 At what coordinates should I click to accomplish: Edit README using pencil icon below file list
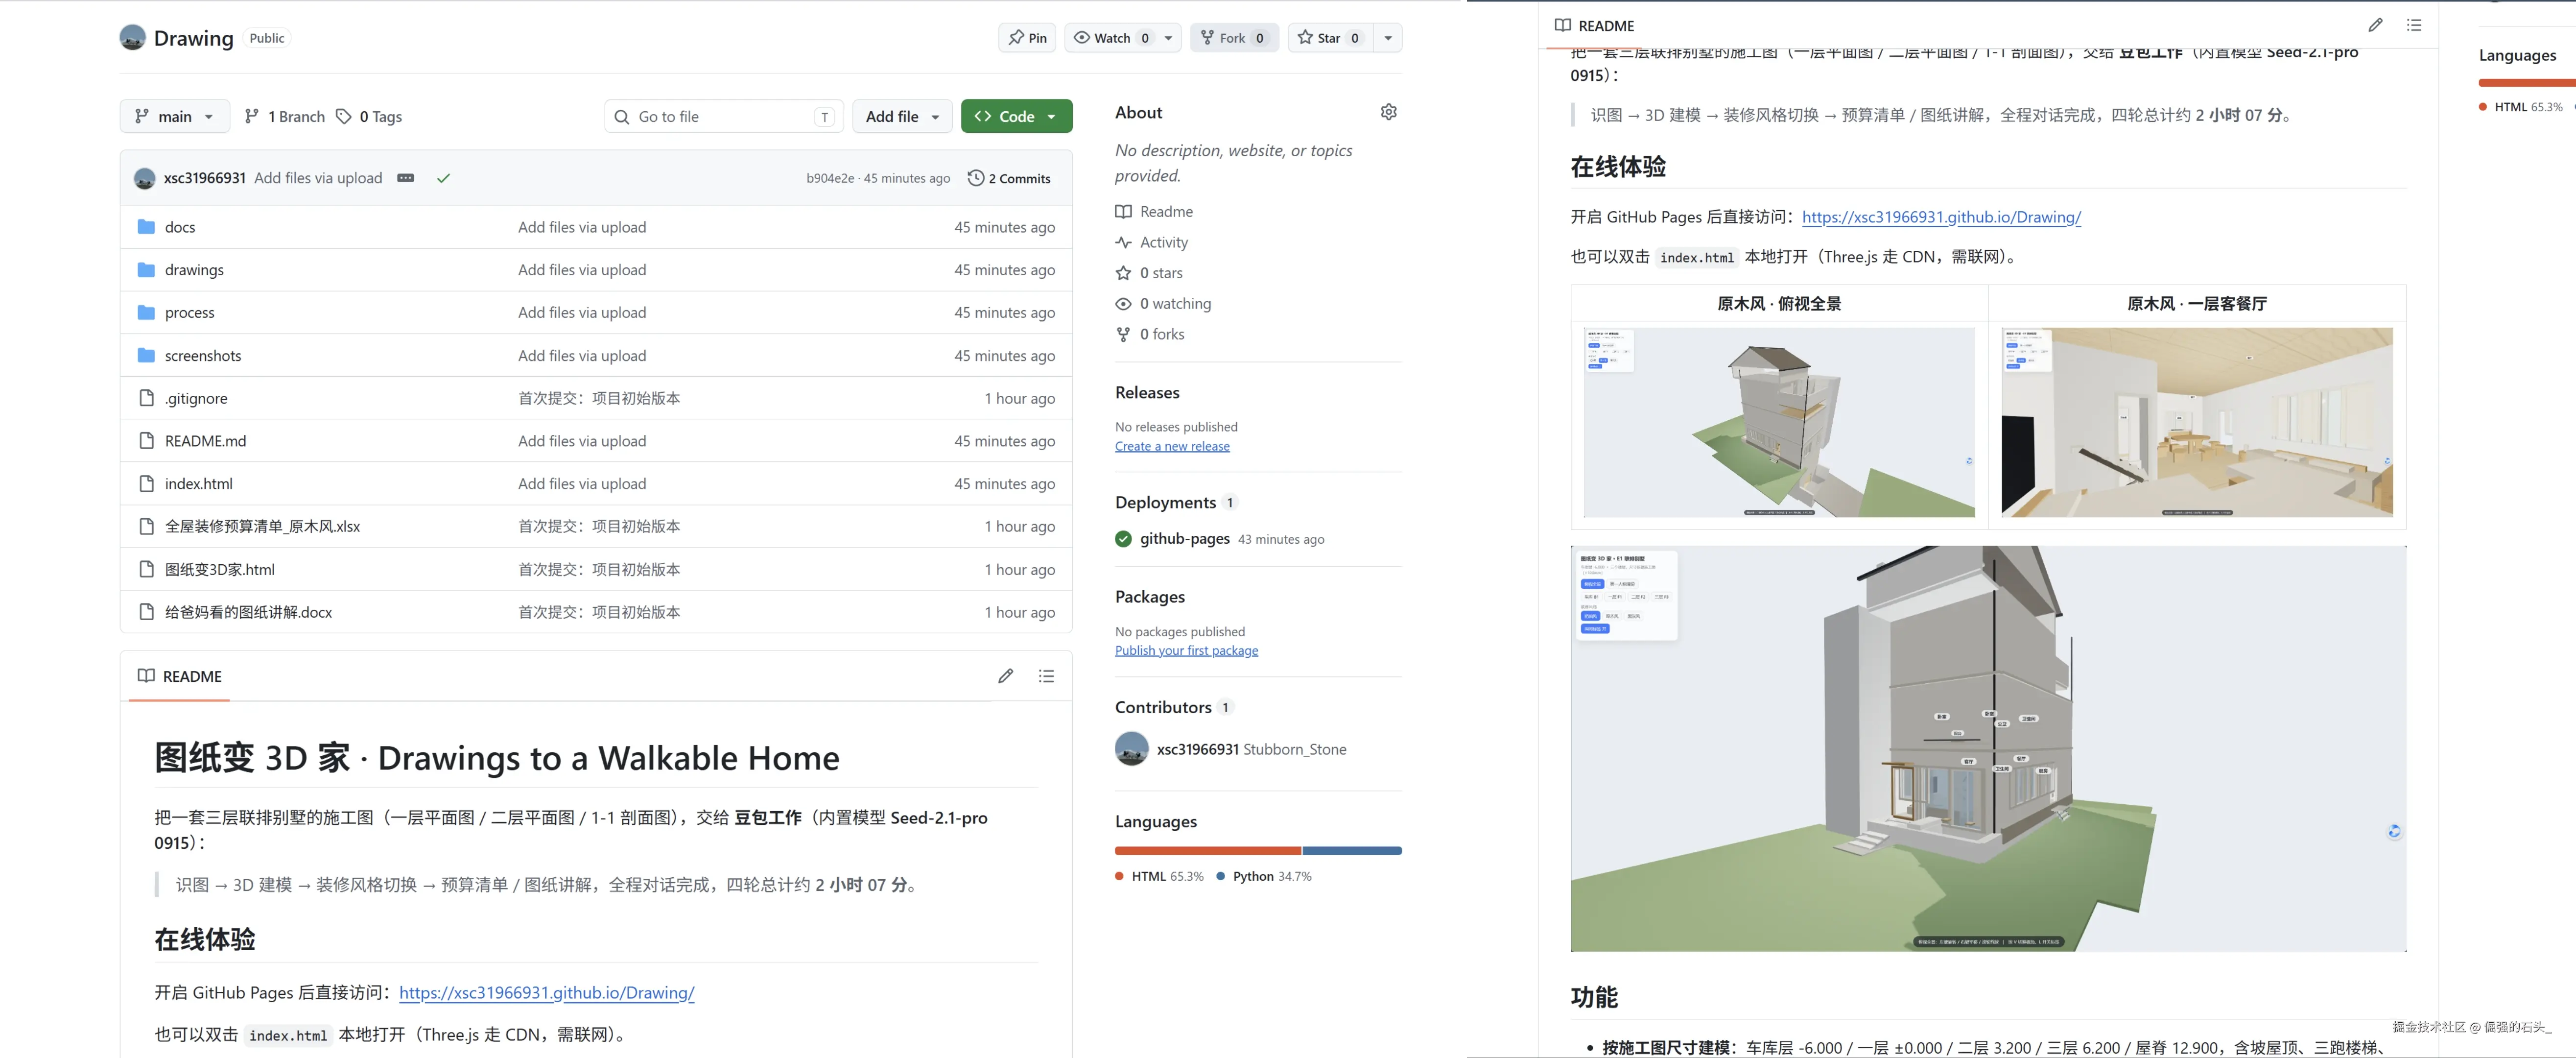1005,676
